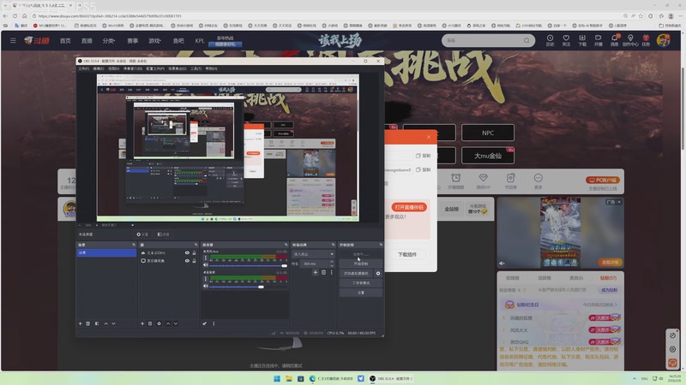Toggle 启动虚拟摄像机 virtual camera button
Viewport: 686px width, 385px height.
(x=357, y=273)
